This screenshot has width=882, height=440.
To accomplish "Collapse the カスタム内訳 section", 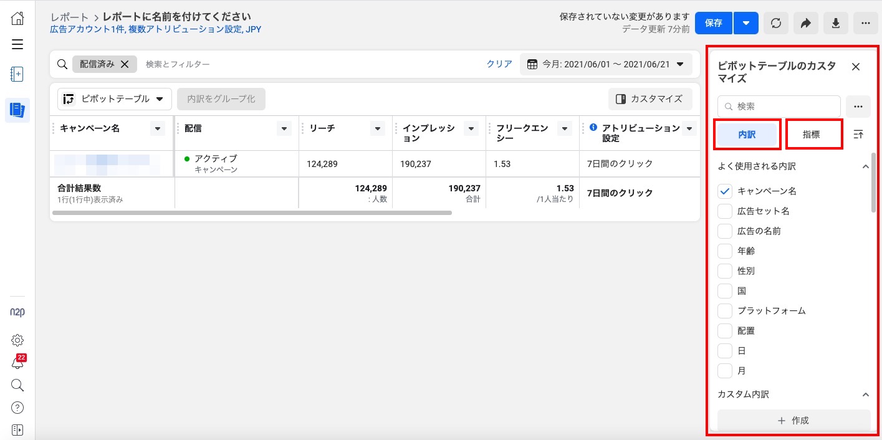I will click(x=865, y=395).
